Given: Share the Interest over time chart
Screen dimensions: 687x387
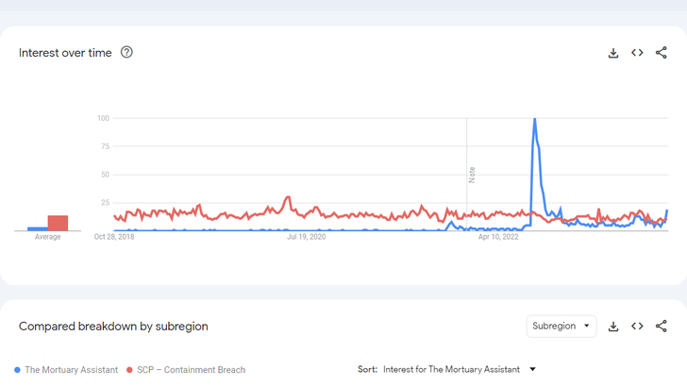Looking at the screenshot, I should coord(661,53).
